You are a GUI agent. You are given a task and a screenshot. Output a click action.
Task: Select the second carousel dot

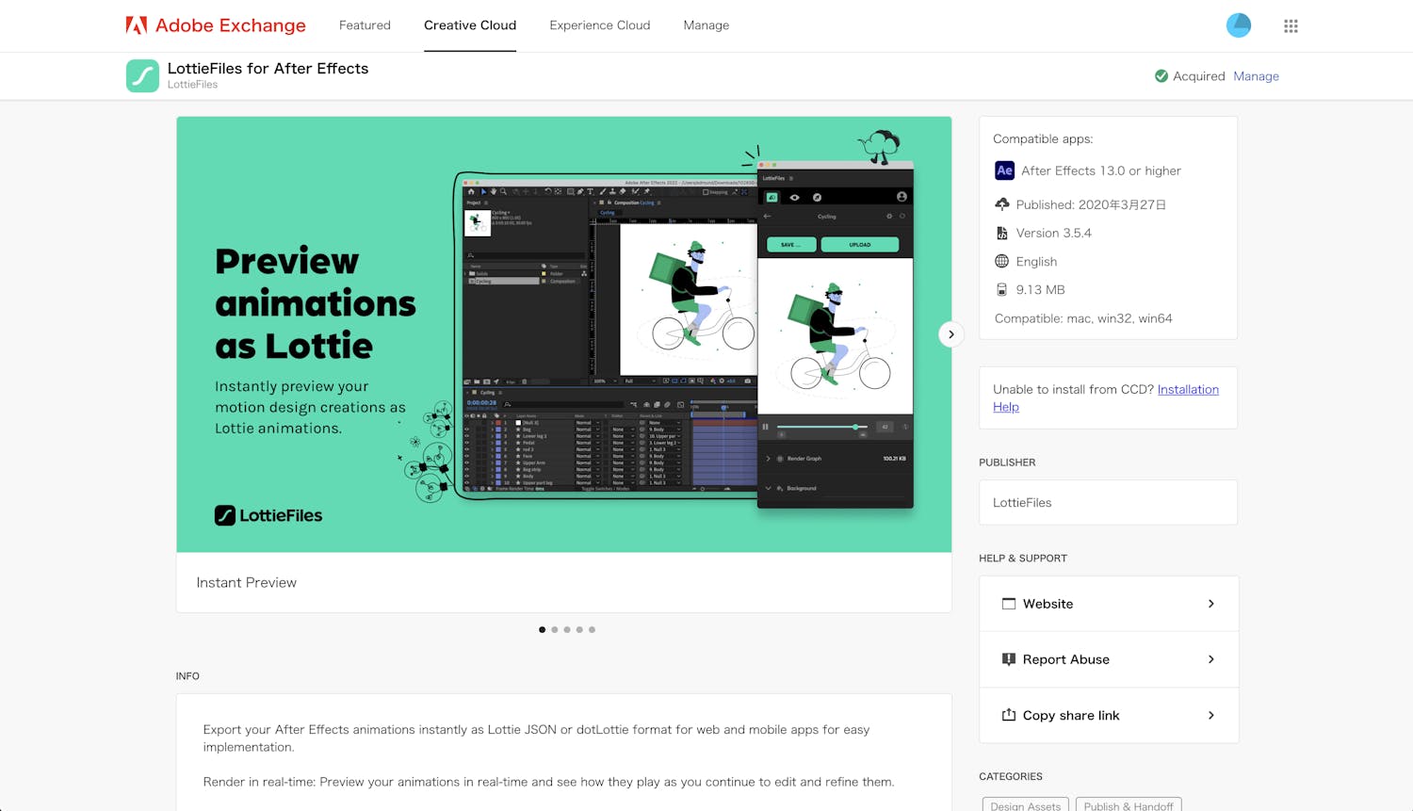555,629
